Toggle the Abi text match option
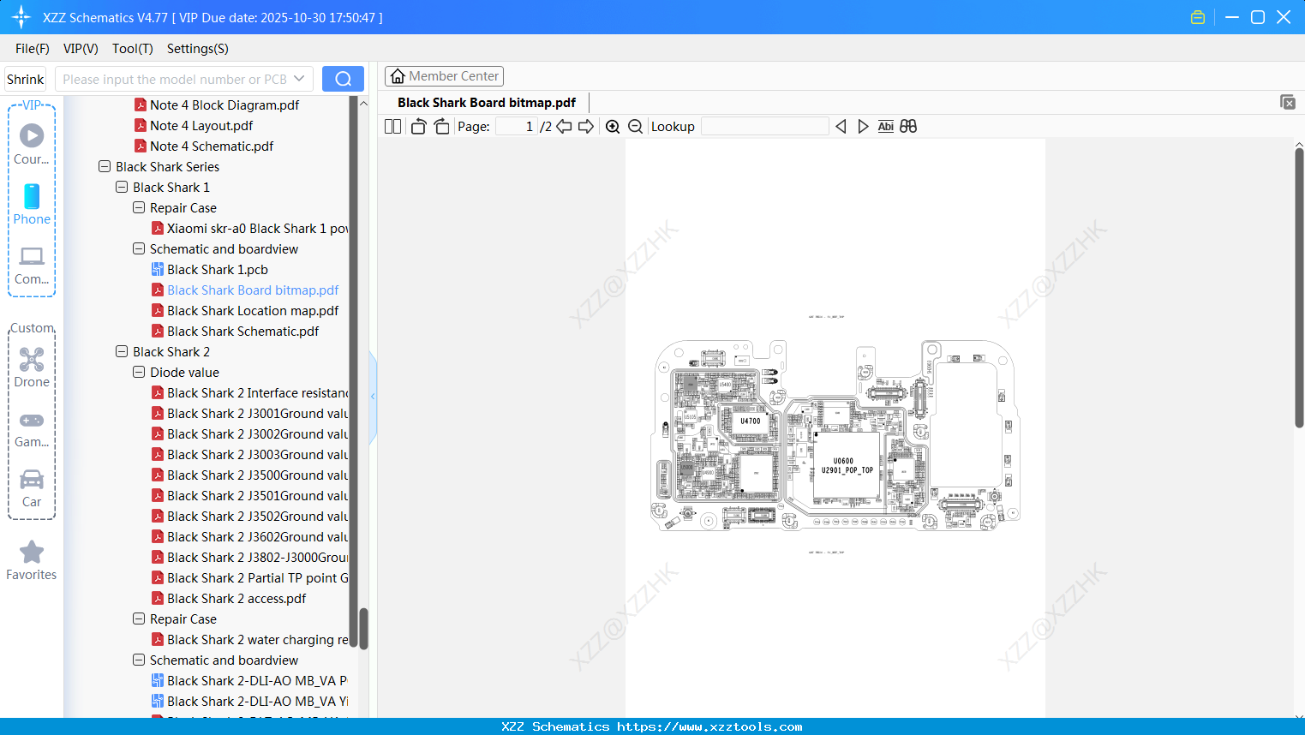The height and width of the screenshot is (735, 1305). (886, 126)
